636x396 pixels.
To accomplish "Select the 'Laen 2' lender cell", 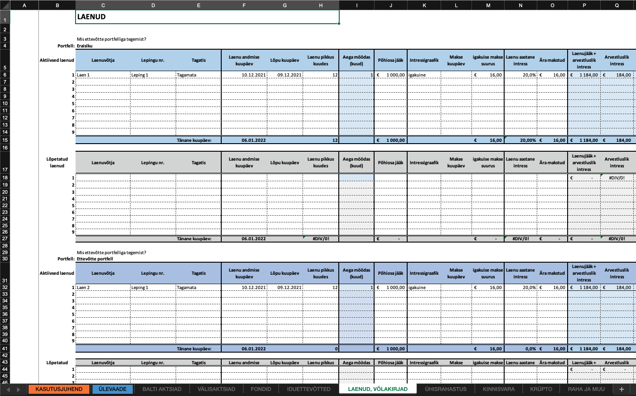I will coord(103,288).
